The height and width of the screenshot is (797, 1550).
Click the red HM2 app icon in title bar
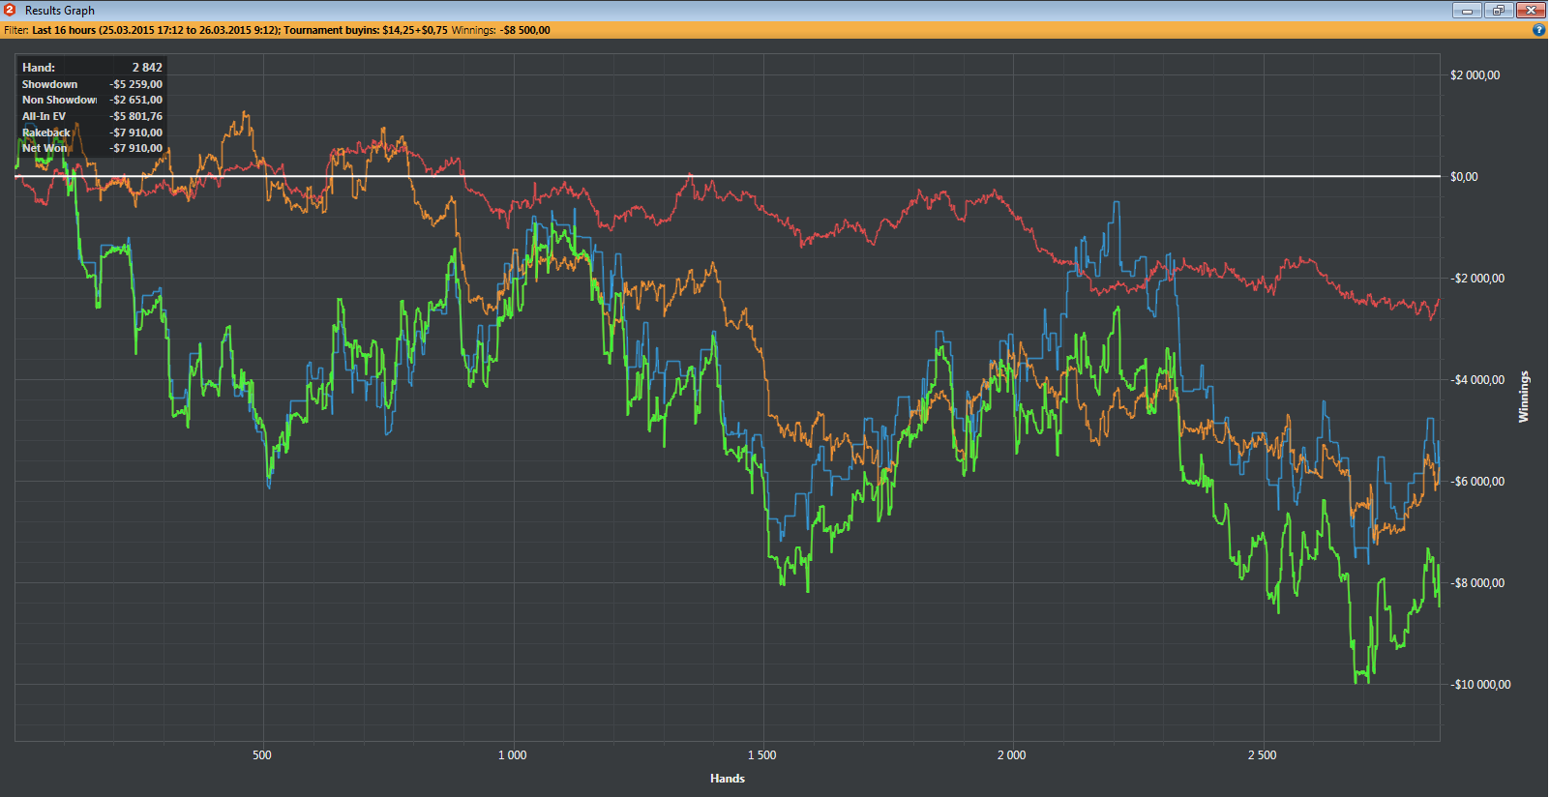click(x=10, y=10)
